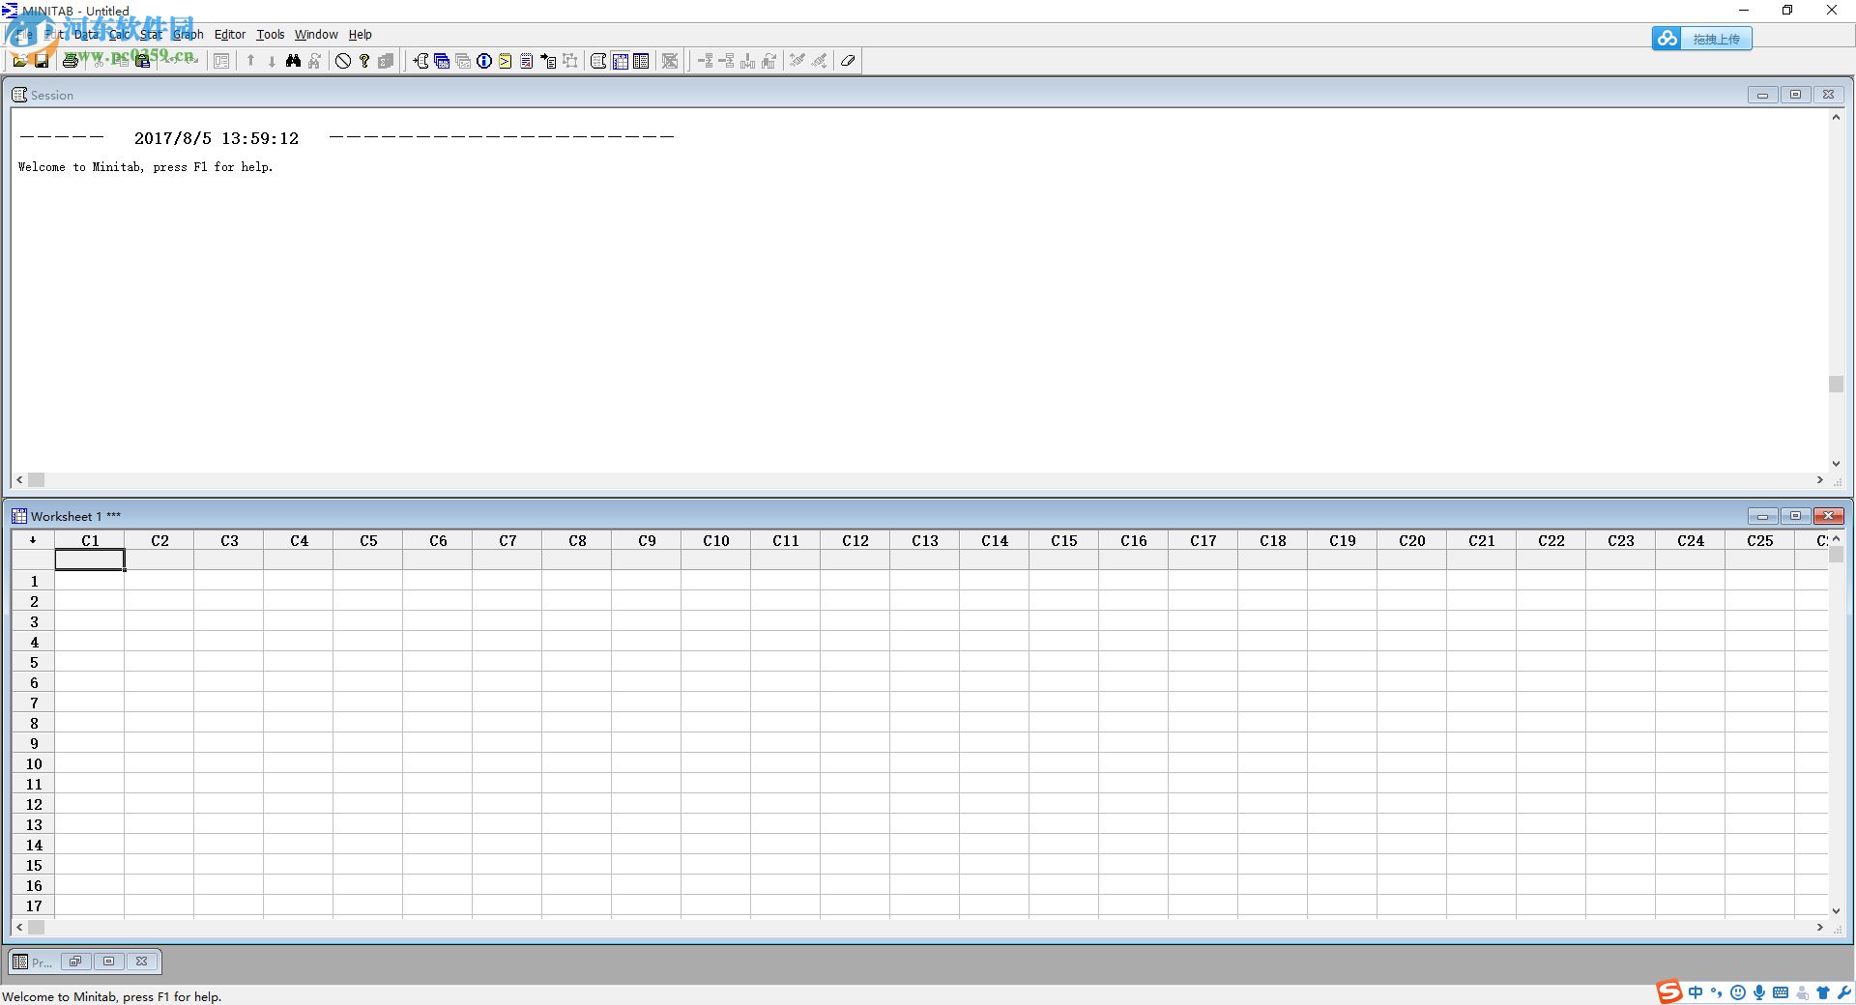Screen dimensions: 1856x1005
Task: Click the 2017/8/5 13:59:12 timestamp text
Action: (x=217, y=138)
